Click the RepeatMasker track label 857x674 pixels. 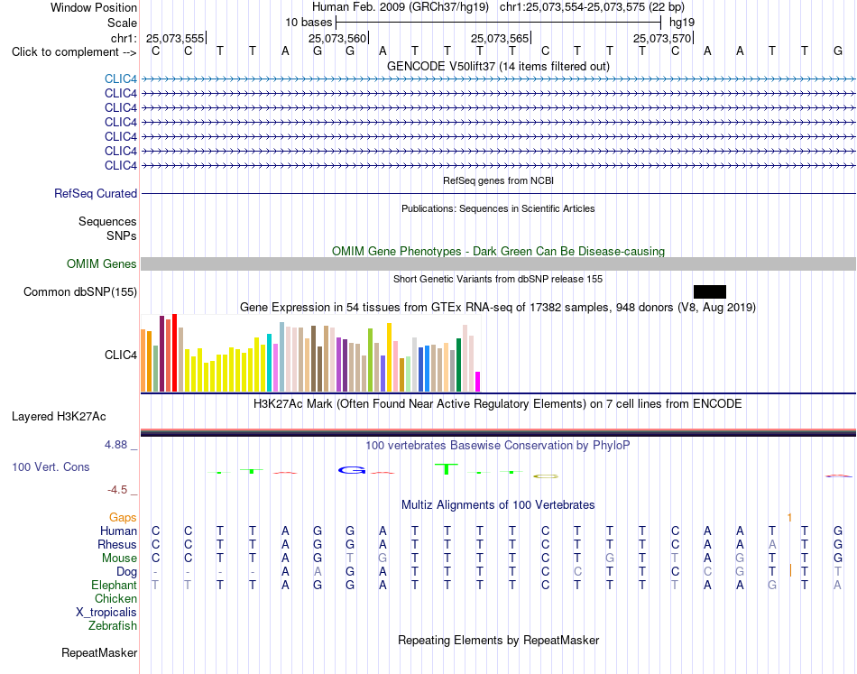pos(99,652)
